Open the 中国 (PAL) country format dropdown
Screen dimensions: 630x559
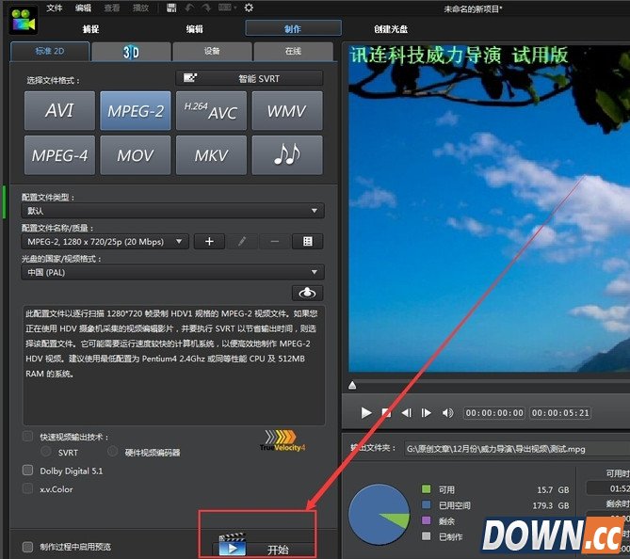[x=172, y=272]
